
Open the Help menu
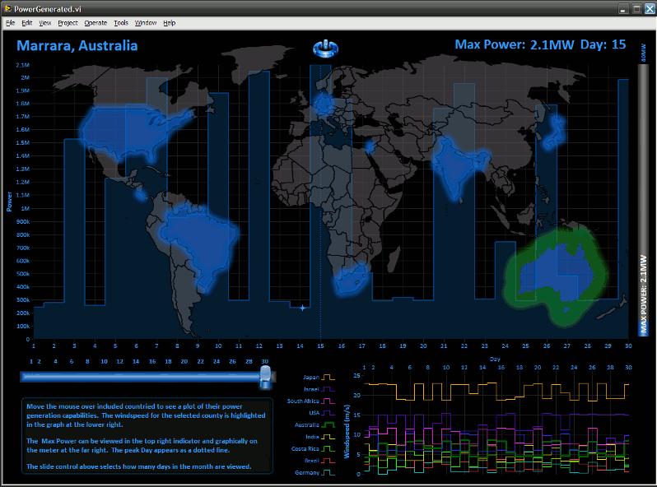[170, 23]
